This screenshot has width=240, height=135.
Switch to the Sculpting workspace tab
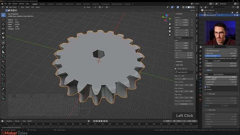50,4
